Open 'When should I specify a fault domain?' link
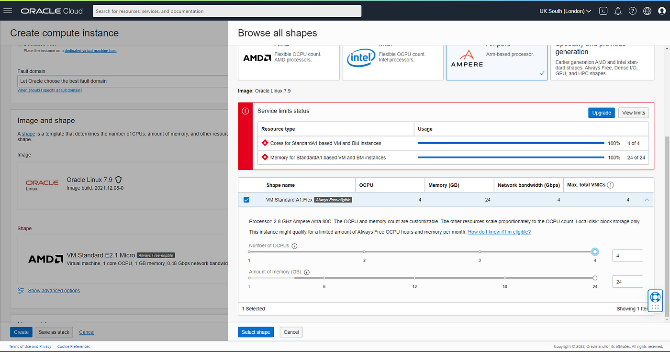 50,90
